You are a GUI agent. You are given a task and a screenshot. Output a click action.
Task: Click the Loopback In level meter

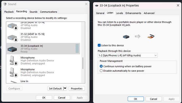point(77,48)
